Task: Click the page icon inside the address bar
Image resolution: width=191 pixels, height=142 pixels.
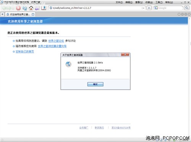Action: pos(51,8)
